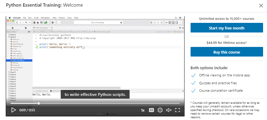Open video settings gear icon

160,110
